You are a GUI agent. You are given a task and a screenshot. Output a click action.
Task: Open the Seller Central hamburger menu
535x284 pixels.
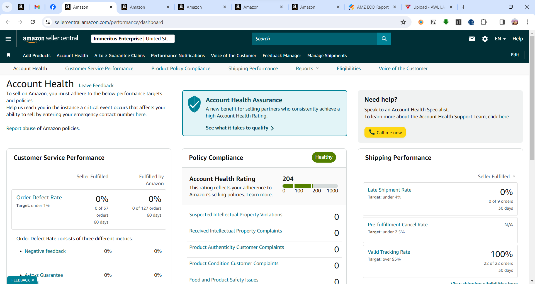(8, 39)
